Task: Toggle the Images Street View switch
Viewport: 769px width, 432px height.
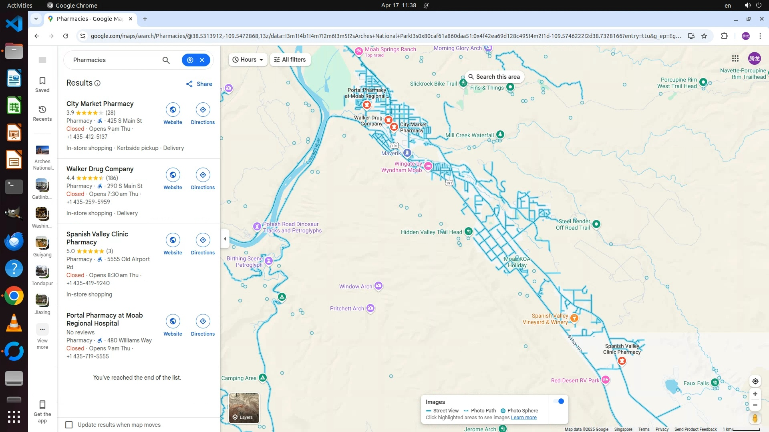Action: point(558,402)
